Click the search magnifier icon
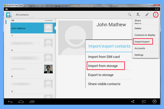Image resolution: width=164 pixels, height=109 pixels. [130, 15]
